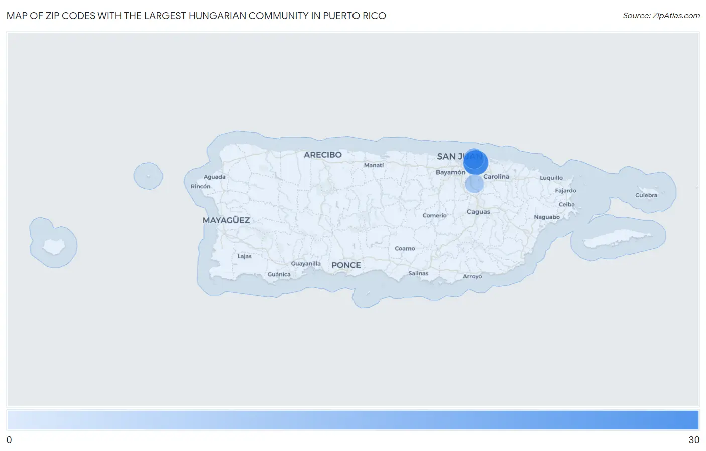The height and width of the screenshot is (451, 706).
Task: Click the Fajardo label
Action: point(565,191)
